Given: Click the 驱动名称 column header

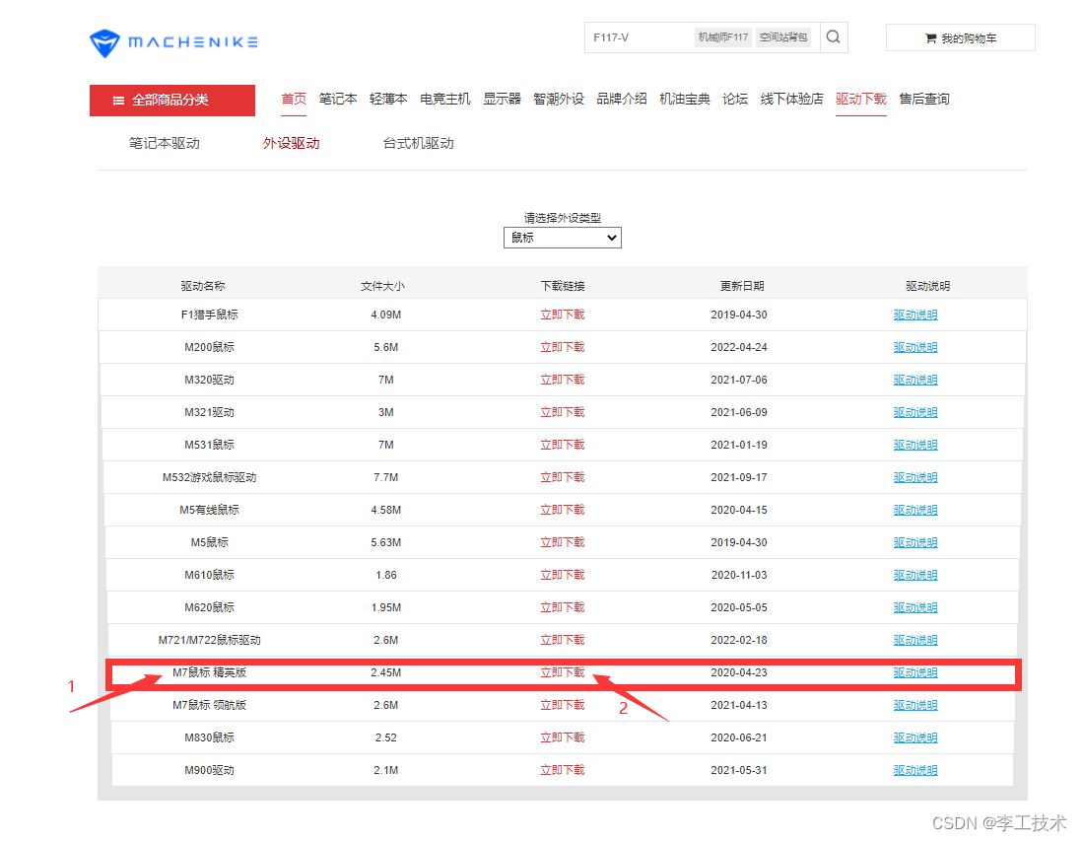Looking at the screenshot, I should [x=203, y=285].
